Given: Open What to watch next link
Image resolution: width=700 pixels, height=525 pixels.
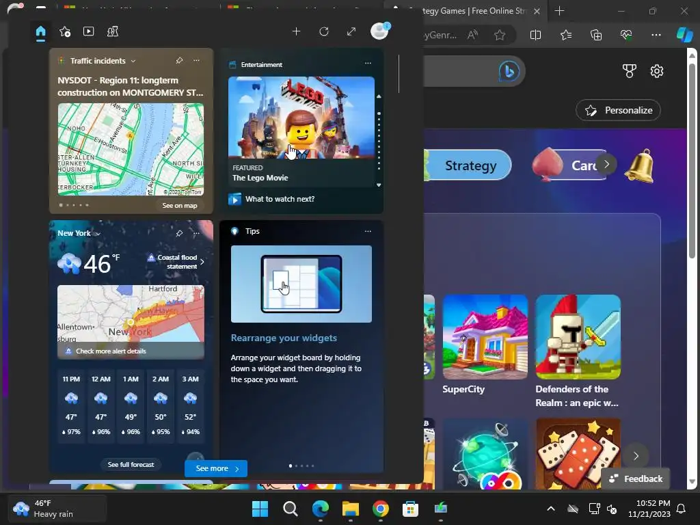Looking at the screenshot, I should point(280,199).
